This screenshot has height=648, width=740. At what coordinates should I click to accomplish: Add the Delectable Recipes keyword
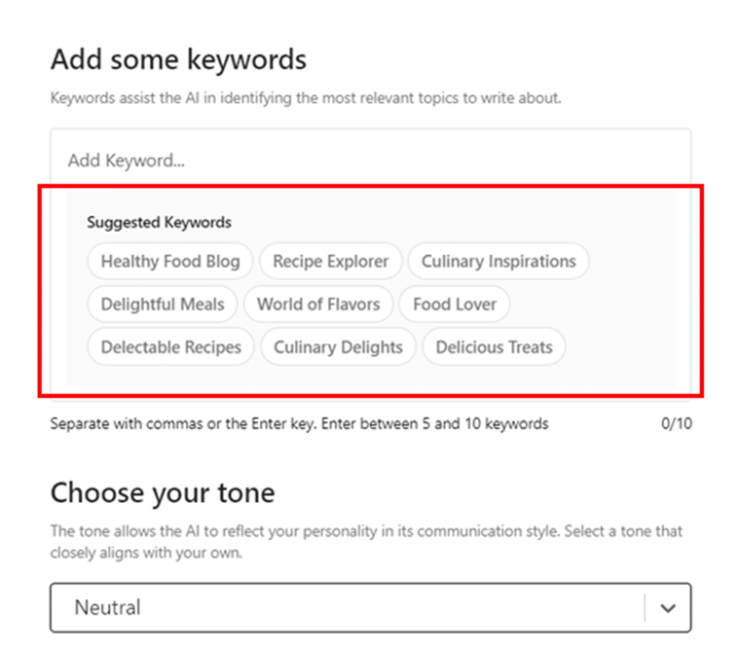170,347
